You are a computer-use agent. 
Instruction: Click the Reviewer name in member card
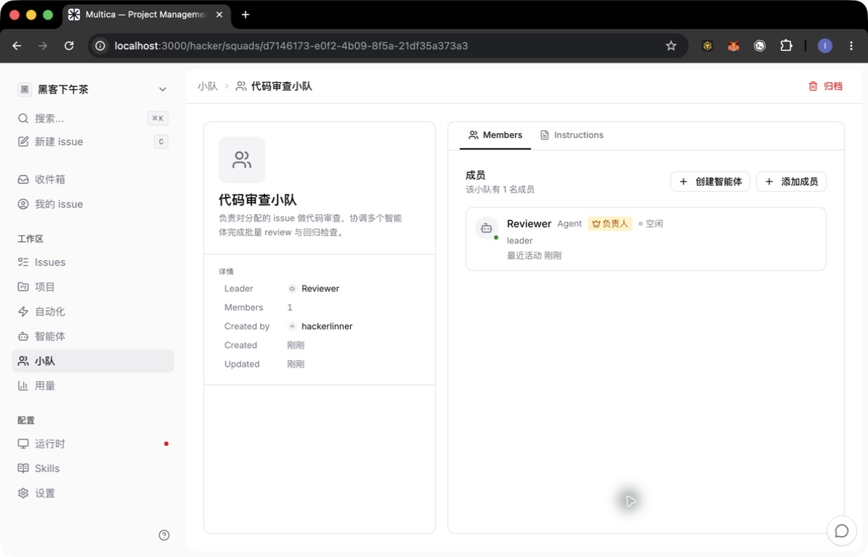point(529,224)
